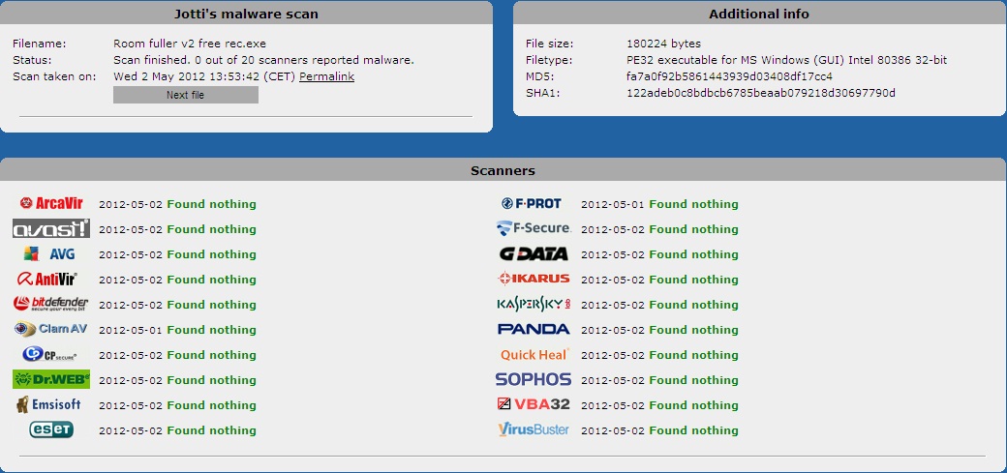Viewport: 1007px width, 473px height.
Task: Click the 2012-05-01 date beside ClamAV
Action: 131,331
